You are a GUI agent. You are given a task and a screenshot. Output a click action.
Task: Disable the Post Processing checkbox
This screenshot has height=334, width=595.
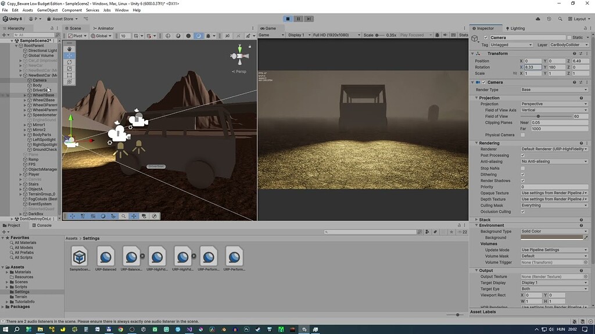[523, 155]
